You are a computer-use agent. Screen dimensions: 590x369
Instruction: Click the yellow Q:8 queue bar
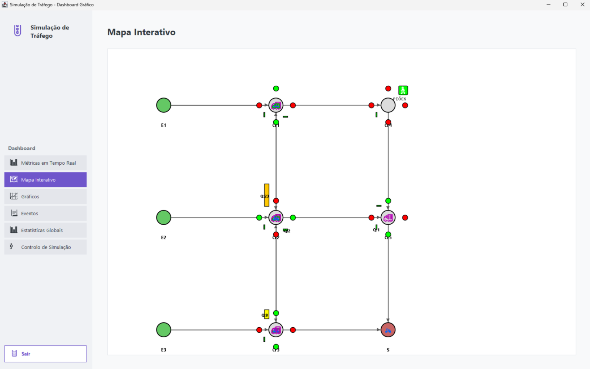267,314
